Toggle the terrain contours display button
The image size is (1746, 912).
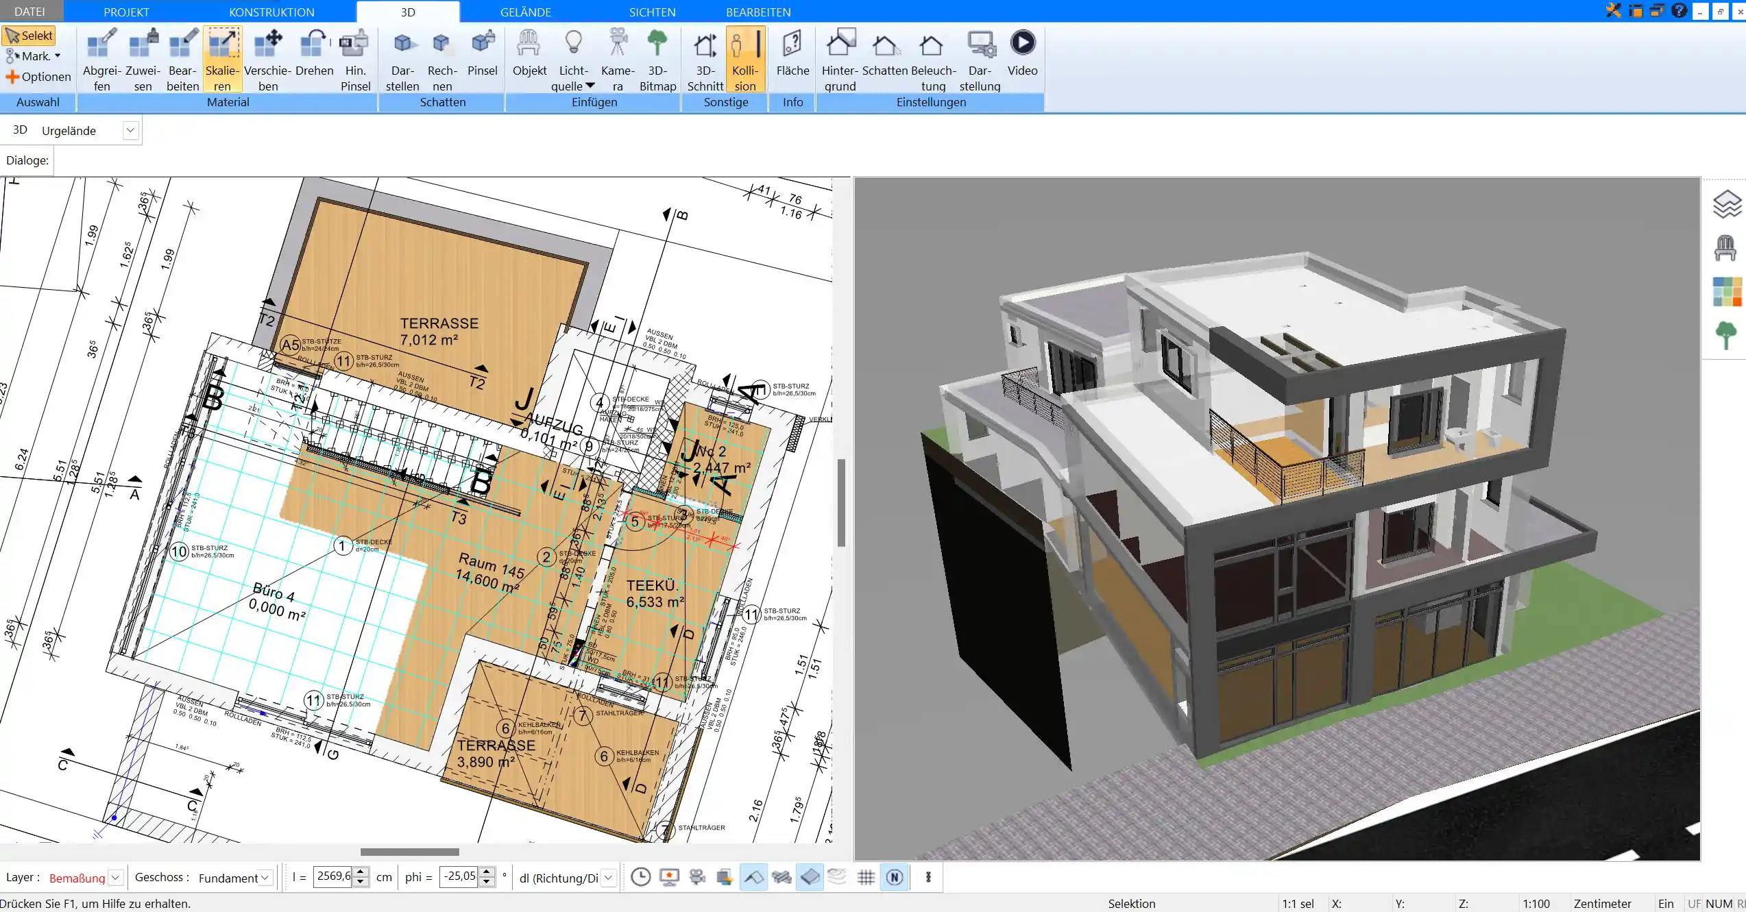(838, 877)
